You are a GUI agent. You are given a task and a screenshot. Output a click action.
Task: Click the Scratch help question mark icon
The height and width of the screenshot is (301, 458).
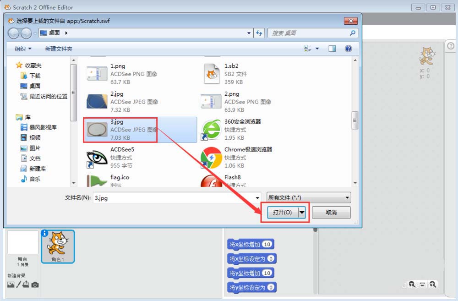click(451, 46)
